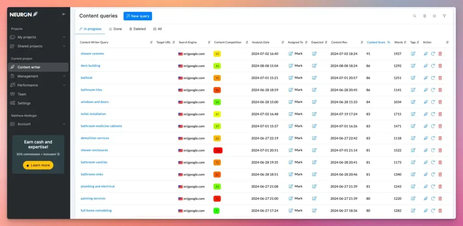This screenshot has height=226, width=463.
Task: Open the column layout icon in header
Action: tap(434, 16)
